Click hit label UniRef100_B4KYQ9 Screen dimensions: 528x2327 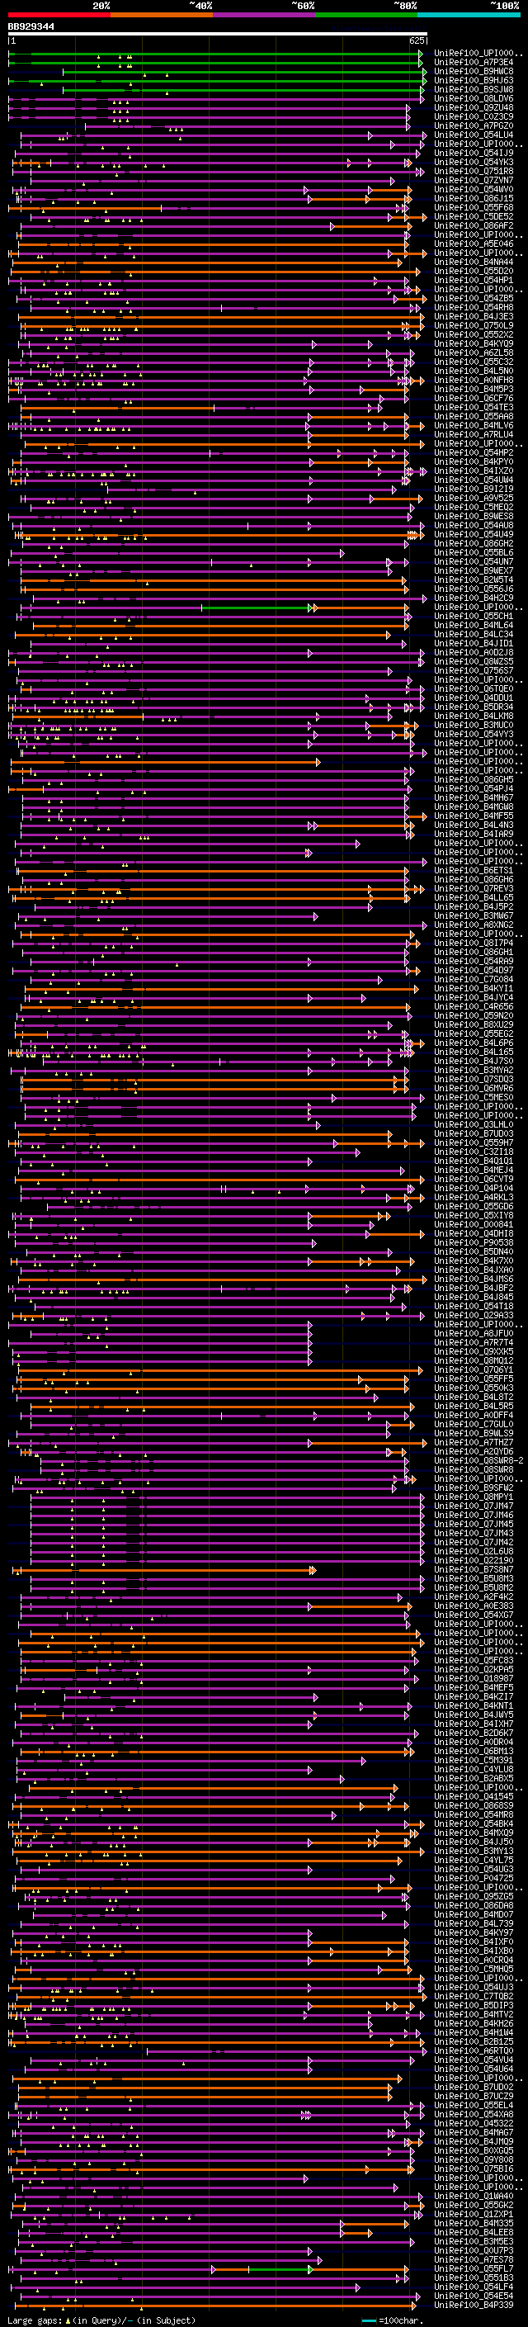click(x=474, y=344)
